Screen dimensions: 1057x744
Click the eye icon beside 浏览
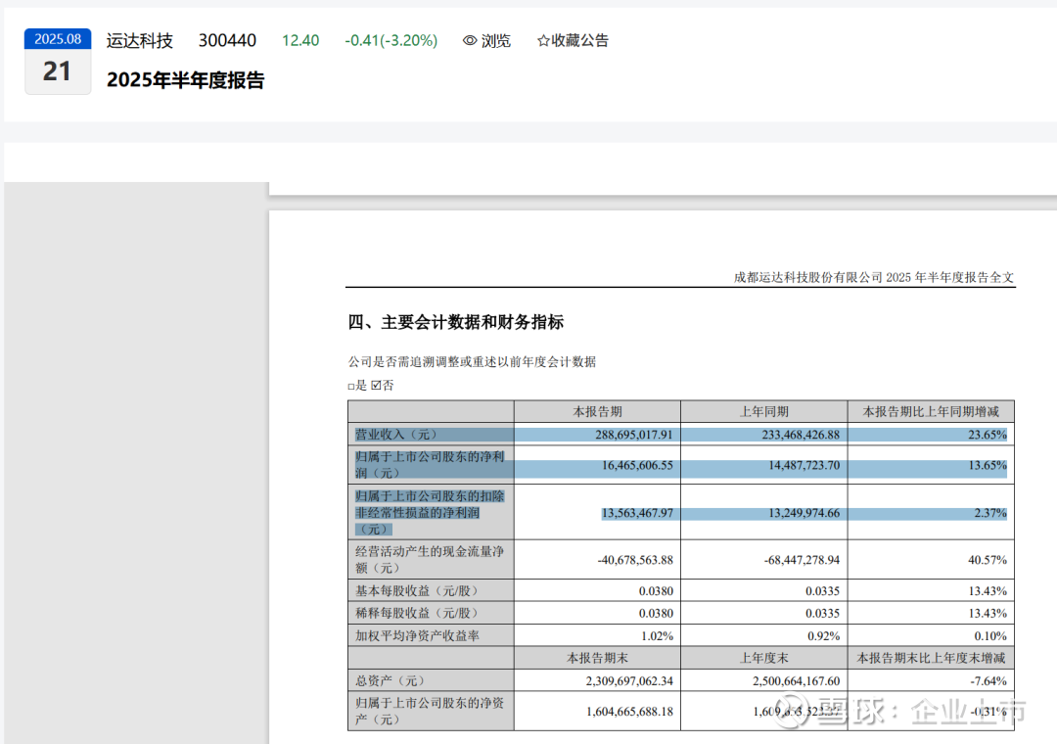pyautogui.click(x=470, y=41)
